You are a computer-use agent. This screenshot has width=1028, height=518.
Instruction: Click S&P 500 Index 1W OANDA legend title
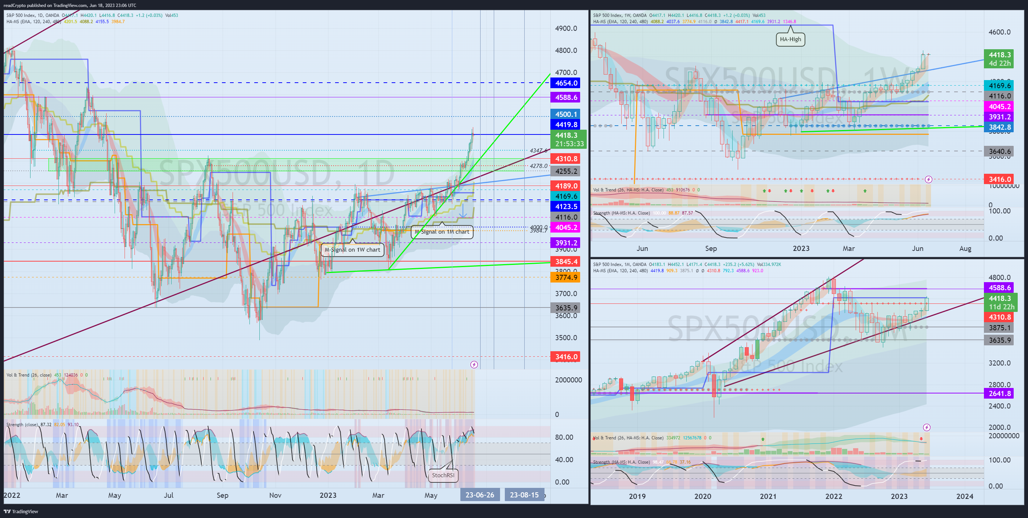[620, 15]
